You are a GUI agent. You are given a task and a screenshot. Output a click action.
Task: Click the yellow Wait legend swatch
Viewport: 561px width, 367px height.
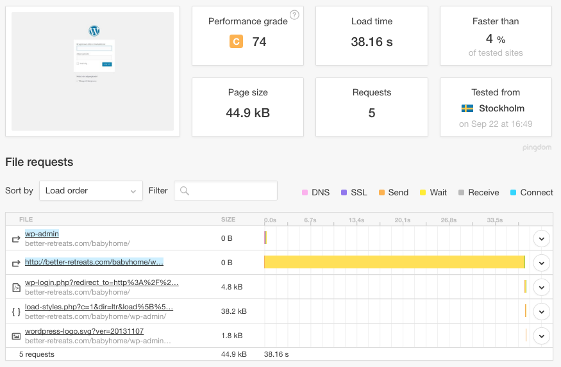[423, 193]
